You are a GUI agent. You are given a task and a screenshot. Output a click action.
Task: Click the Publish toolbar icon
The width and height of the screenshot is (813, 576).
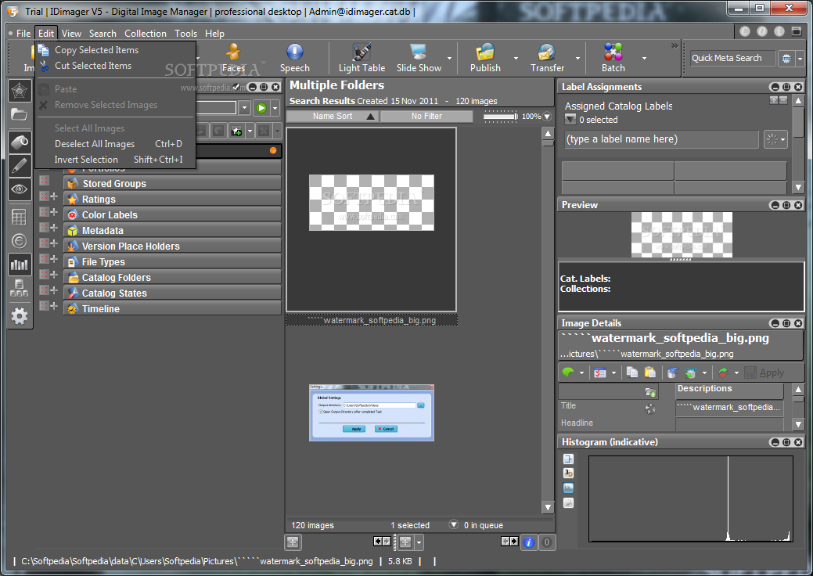coord(485,58)
